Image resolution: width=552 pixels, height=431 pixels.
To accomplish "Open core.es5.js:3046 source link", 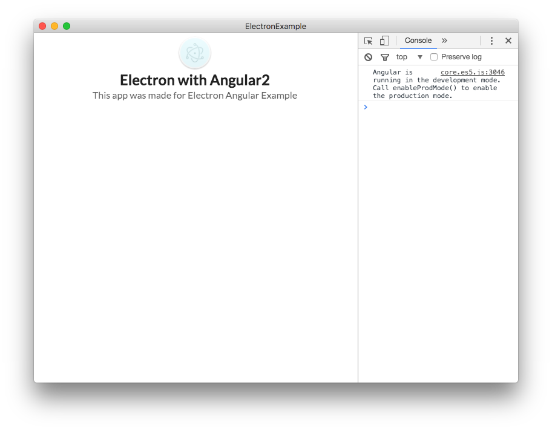I will [x=473, y=72].
